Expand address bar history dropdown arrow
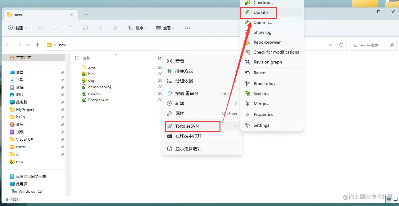The height and width of the screenshot is (206, 399). pos(331,45)
